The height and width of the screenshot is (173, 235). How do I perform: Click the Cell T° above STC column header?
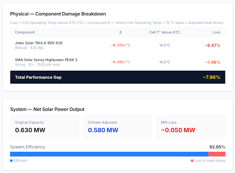164,32
